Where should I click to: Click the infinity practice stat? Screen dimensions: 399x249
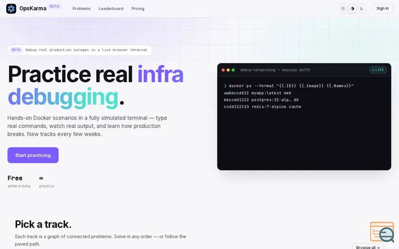tap(46, 181)
